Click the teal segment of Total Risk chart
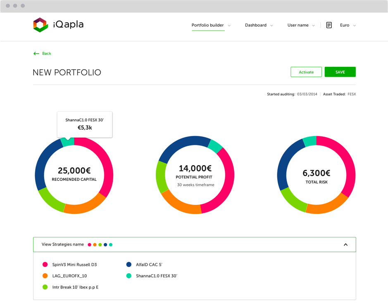Image resolution: width=388 pixels, height=307 pixels. click(x=310, y=141)
